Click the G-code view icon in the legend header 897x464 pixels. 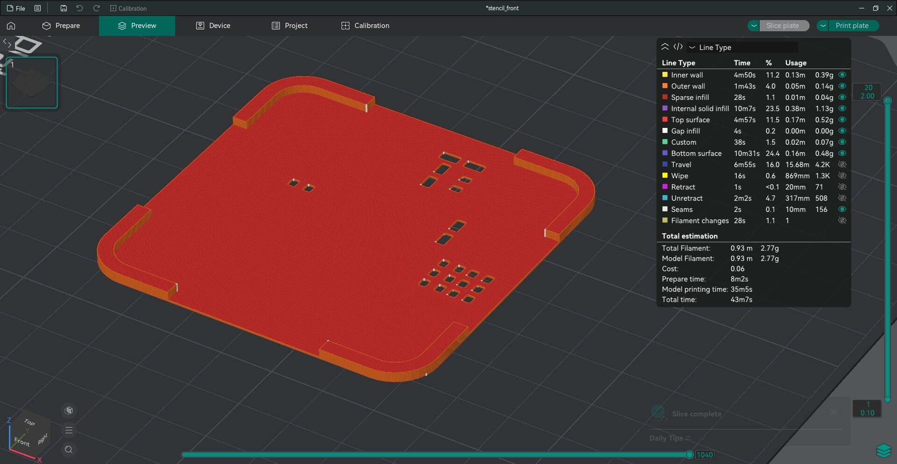pyautogui.click(x=678, y=47)
